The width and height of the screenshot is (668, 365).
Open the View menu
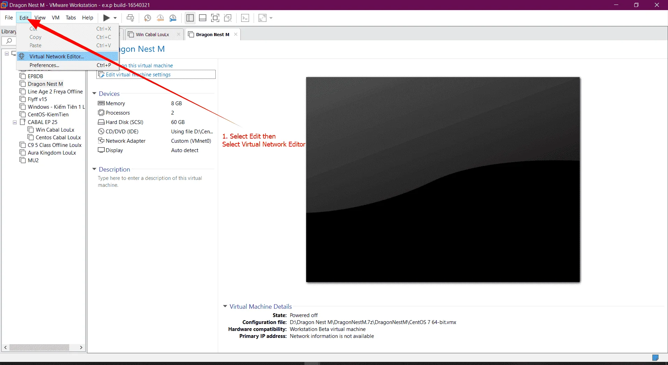40,18
